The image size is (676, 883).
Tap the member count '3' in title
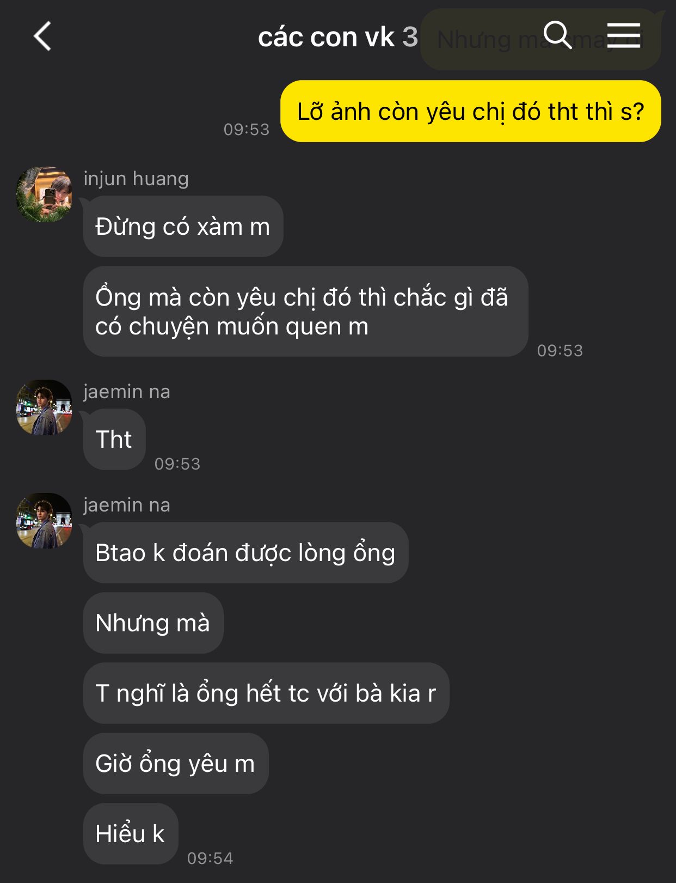click(x=410, y=37)
